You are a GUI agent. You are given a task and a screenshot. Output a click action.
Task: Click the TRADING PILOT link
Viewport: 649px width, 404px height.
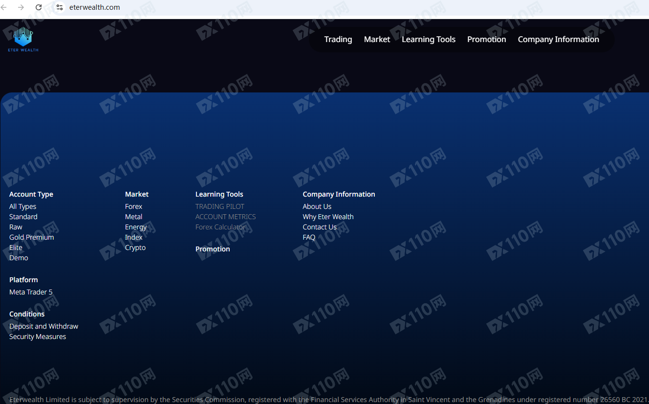(x=219, y=206)
